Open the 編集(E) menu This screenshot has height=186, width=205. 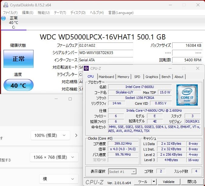[x=28, y=13]
